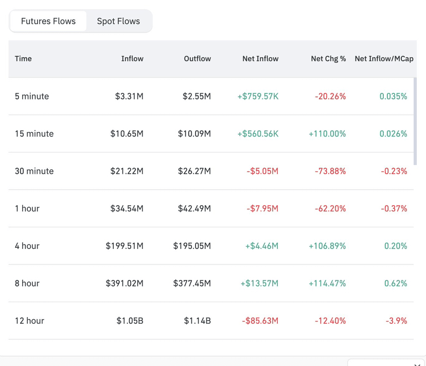The image size is (426, 366).
Task: Sort by the Inflow column header
Action: coord(132,59)
